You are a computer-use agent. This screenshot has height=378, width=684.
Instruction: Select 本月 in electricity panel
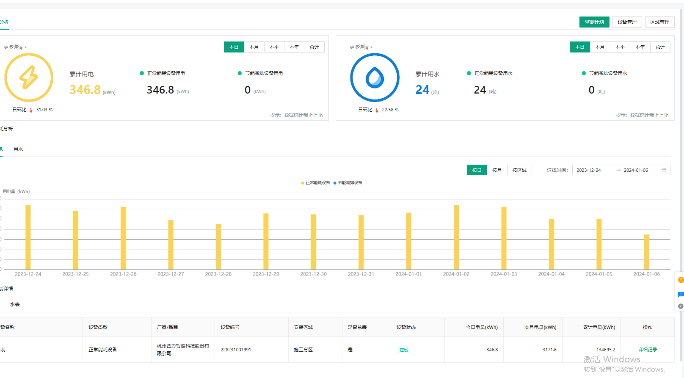(x=254, y=47)
